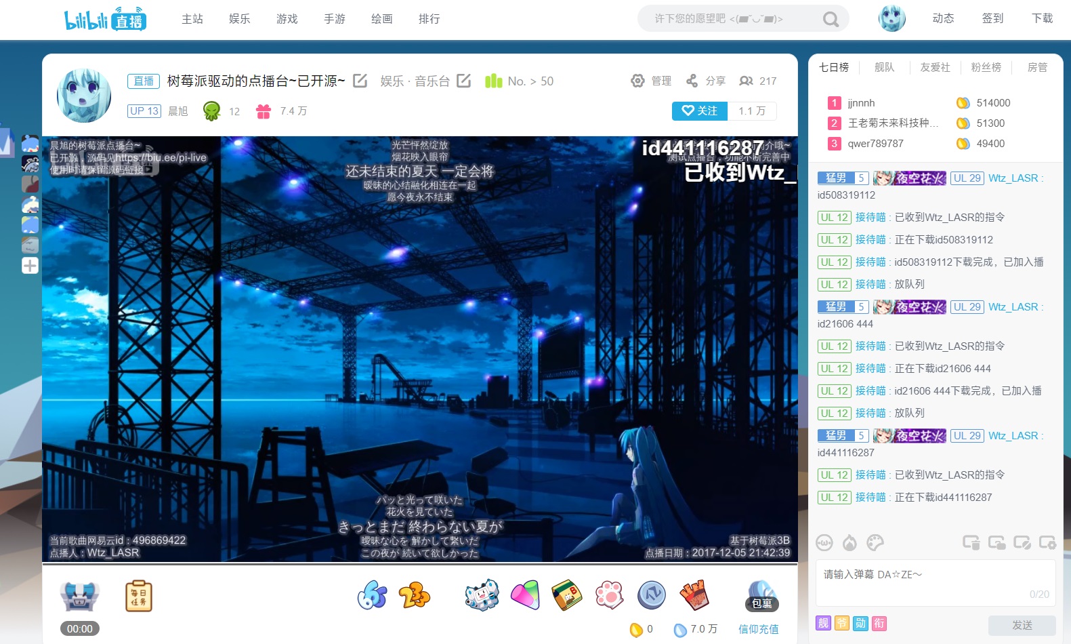Click the plus icon in left sidebar
The image size is (1071, 644).
pyautogui.click(x=30, y=265)
